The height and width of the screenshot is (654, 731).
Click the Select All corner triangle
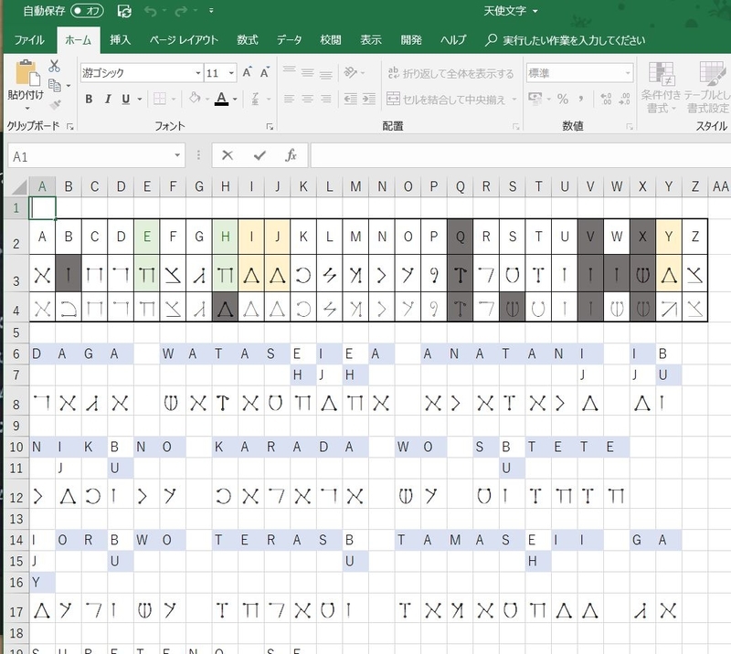[x=19, y=187]
